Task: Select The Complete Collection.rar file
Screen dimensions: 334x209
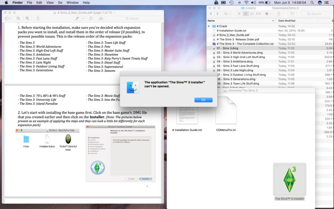Action: (270, 44)
